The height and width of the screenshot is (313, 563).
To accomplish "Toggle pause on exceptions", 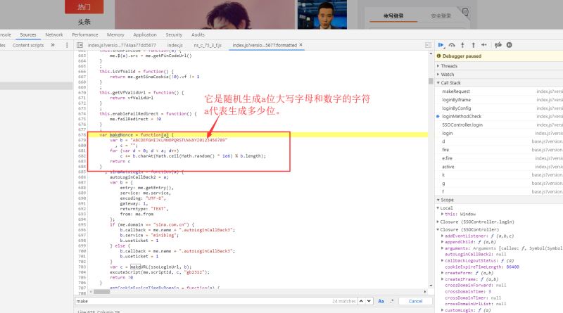I will point(509,45).
